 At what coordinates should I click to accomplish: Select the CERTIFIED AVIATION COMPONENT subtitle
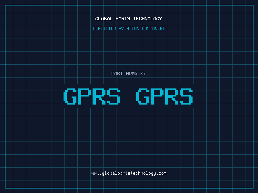click(129, 29)
